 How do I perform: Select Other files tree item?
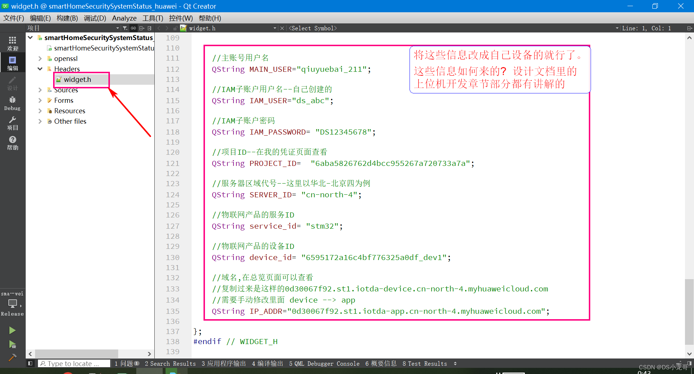click(x=70, y=121)
